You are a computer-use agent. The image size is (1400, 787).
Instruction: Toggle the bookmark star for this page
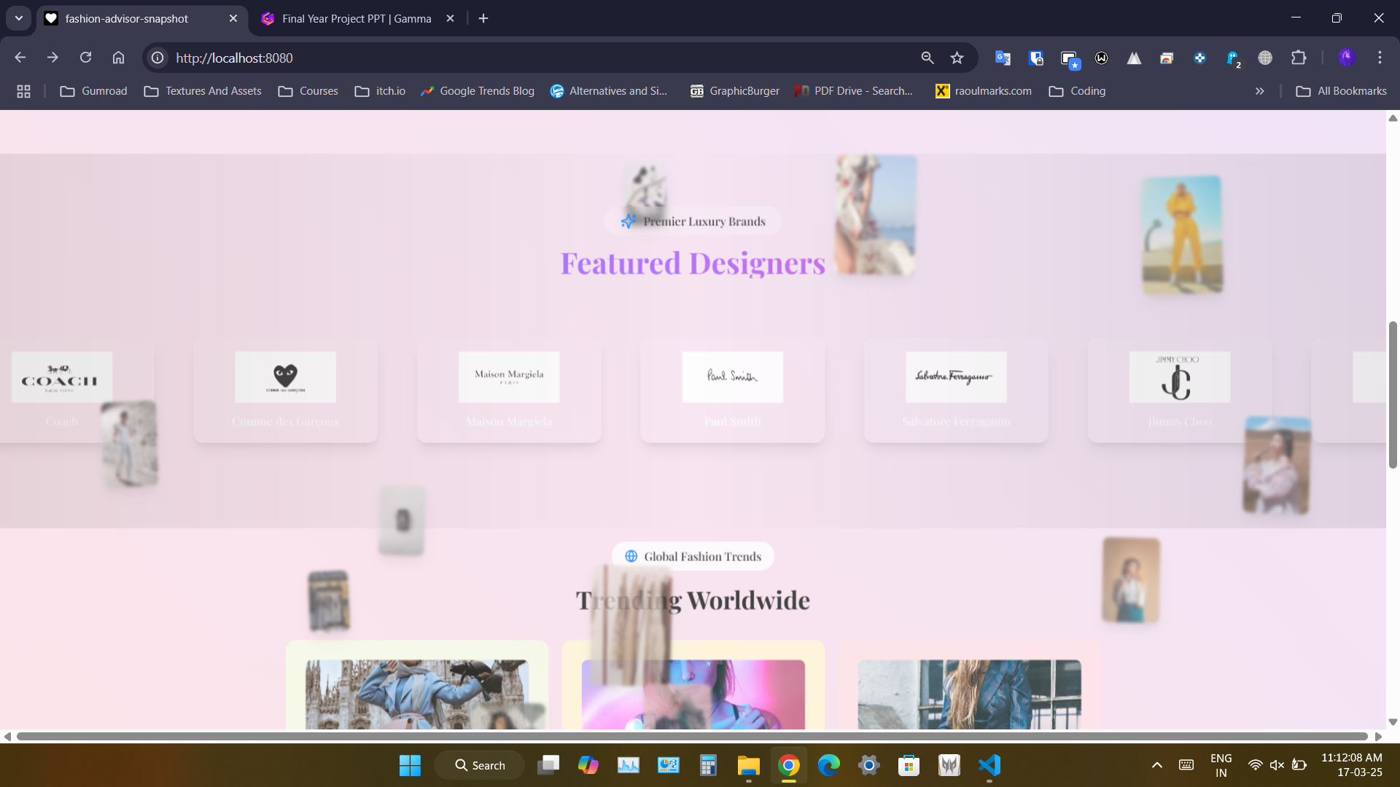pyautogui.click(x=957, y=58)
